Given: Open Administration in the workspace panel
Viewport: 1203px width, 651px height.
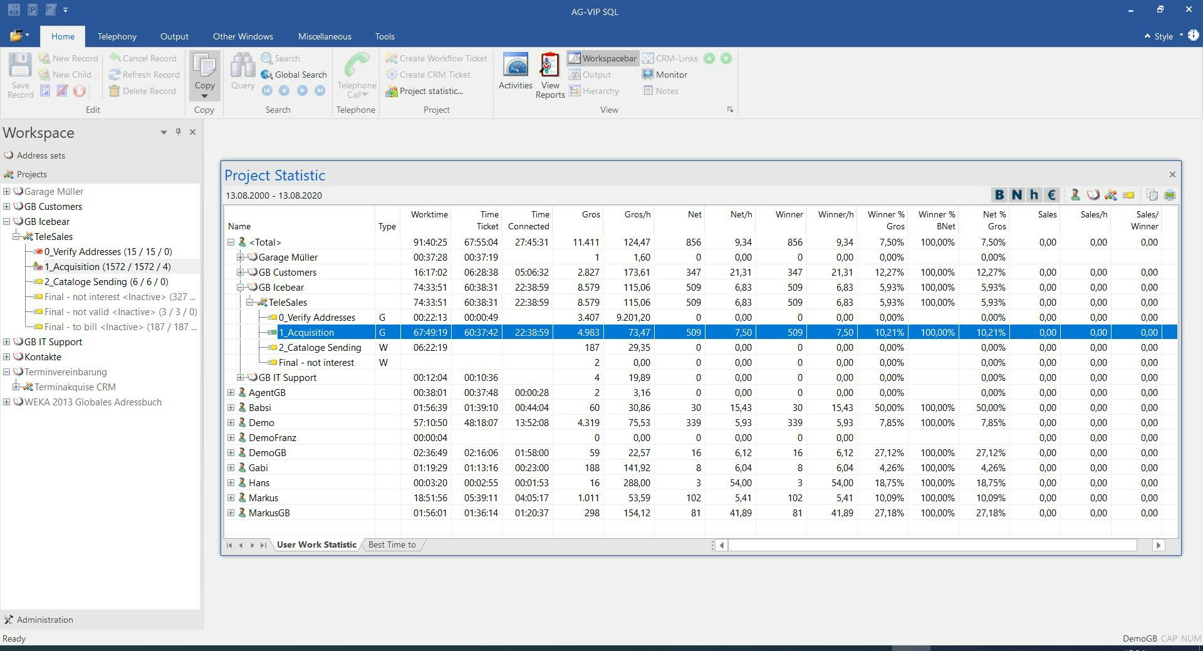Looking at the screenshot, I should pos(44,620).
